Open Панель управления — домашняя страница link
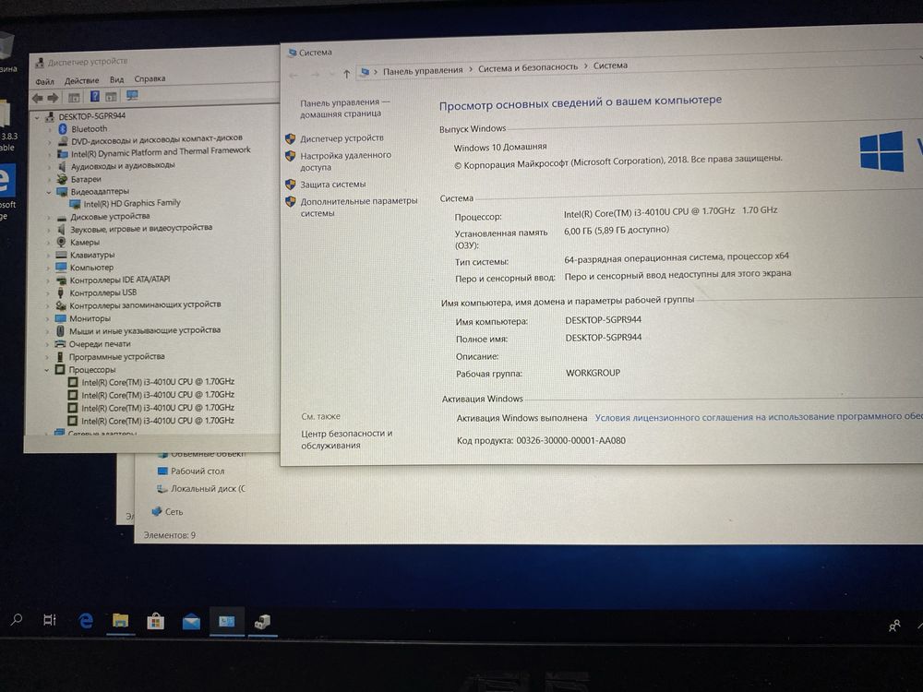This screenshot has height=692, width=923. (344, 108)
